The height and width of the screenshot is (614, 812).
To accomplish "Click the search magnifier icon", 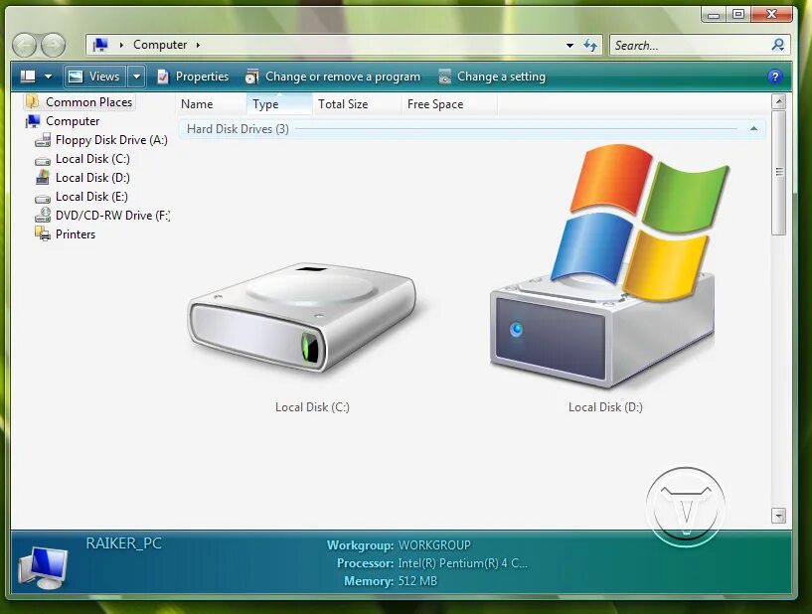I will (777, 45).
